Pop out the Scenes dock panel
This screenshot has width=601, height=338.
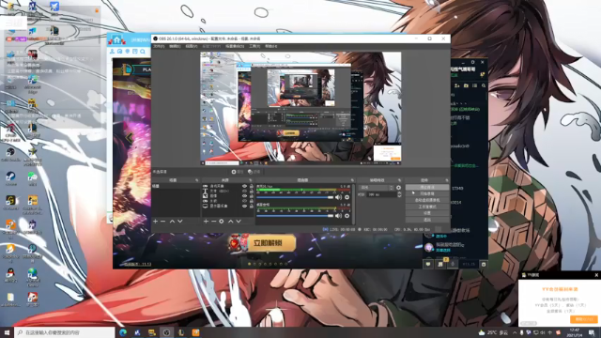pos(197,180)
